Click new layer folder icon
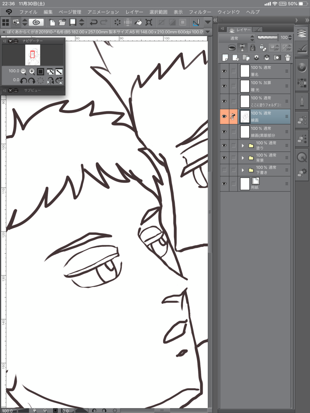The height and width of the screenshot is (413, 310). (x=246, y=58)
